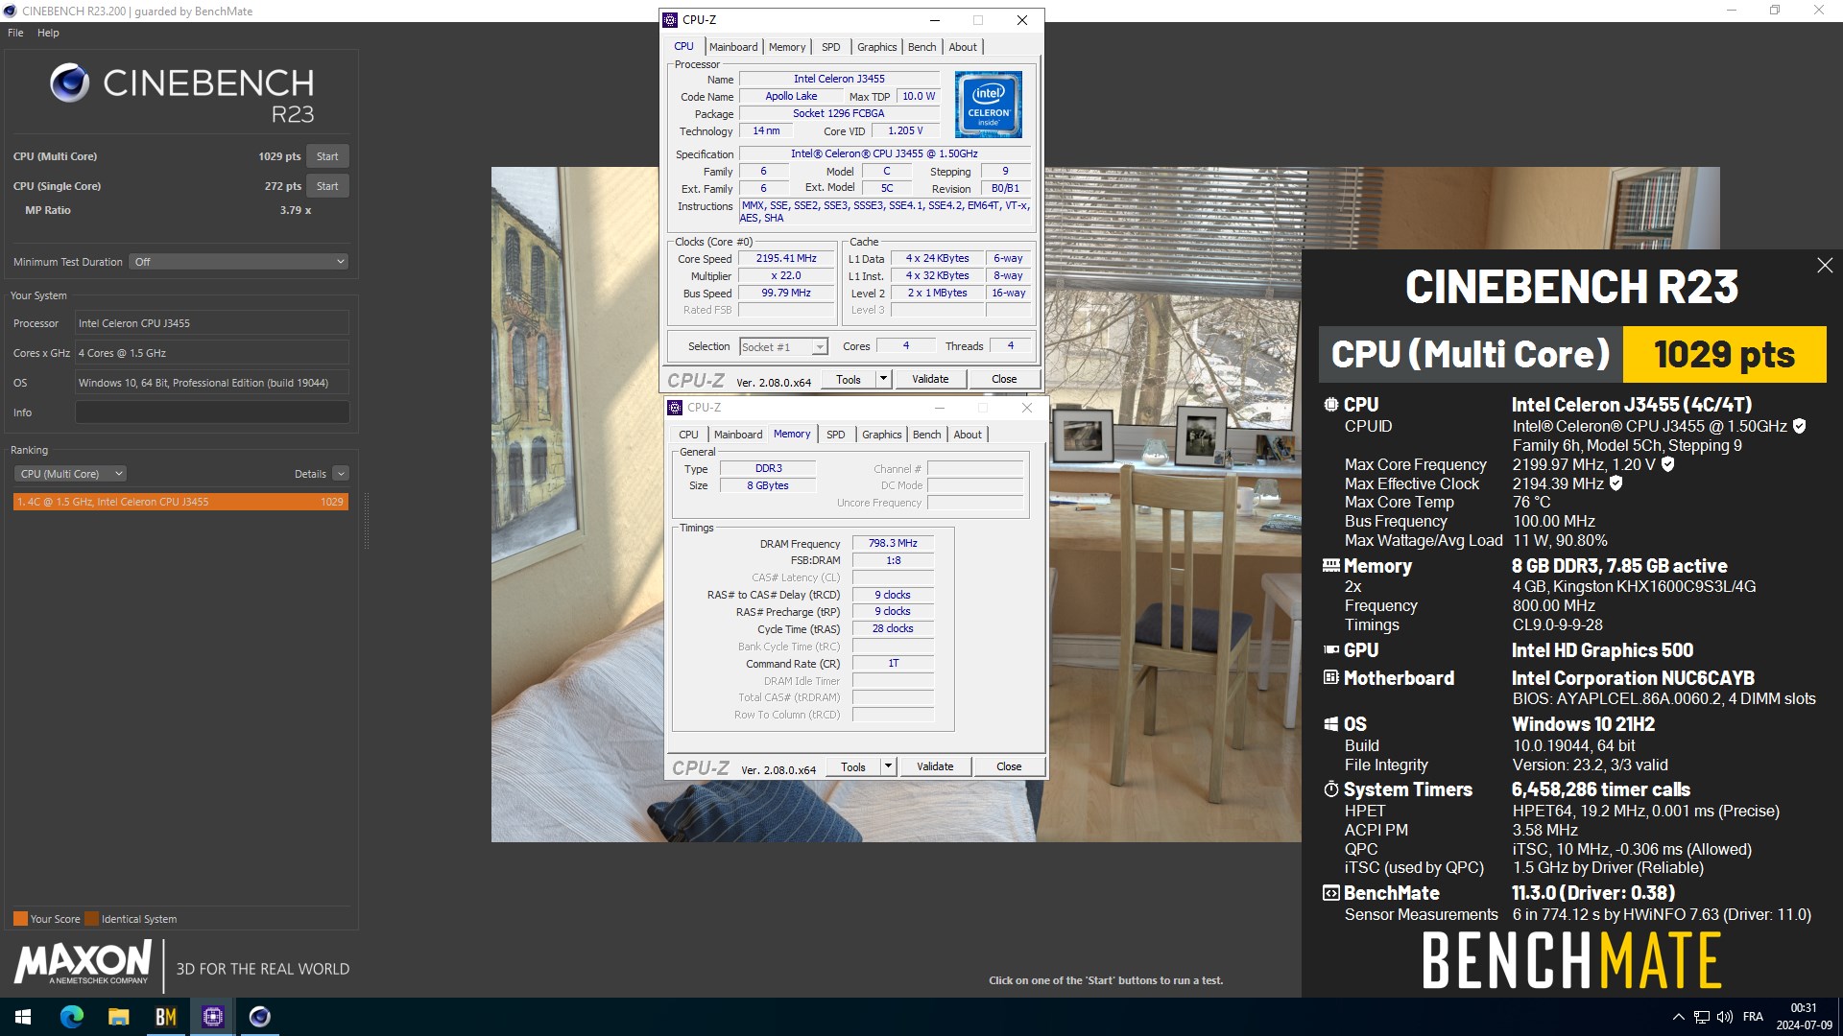
Task: Open BenchMate from the taskbar
Action: (x=165, y=1017)
